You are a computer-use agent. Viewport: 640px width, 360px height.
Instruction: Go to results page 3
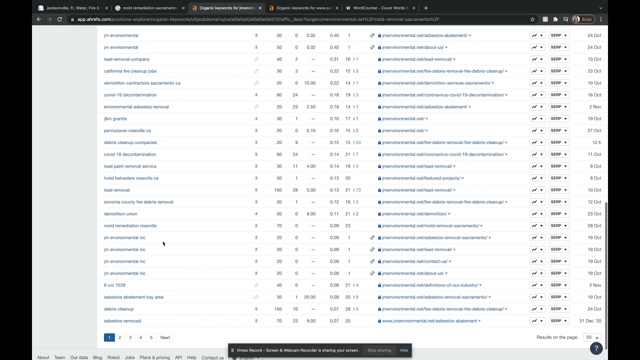pyautogui.click(x=130, y=337)
